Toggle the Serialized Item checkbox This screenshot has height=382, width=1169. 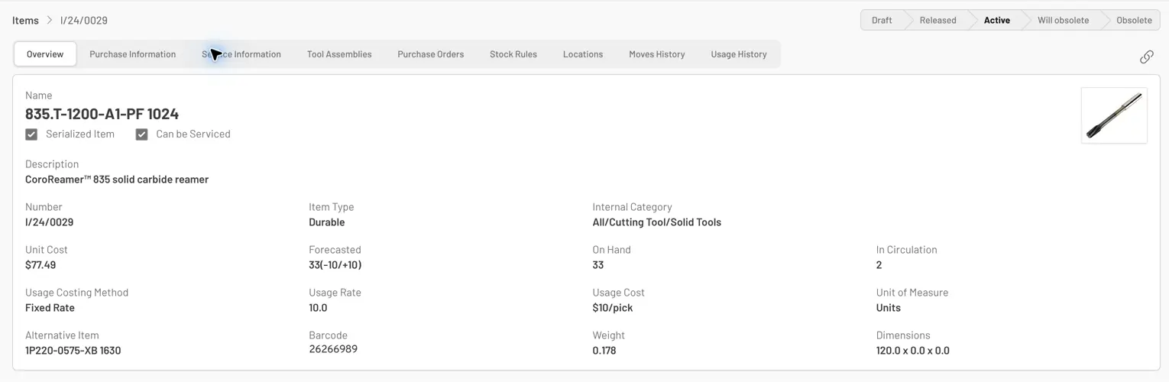(x=31, y=134)
